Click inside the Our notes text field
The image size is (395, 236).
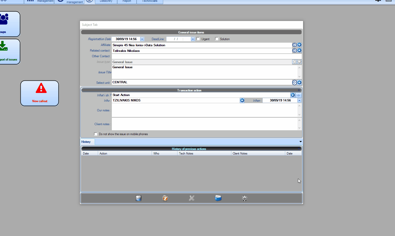click(x=204, y=110)
